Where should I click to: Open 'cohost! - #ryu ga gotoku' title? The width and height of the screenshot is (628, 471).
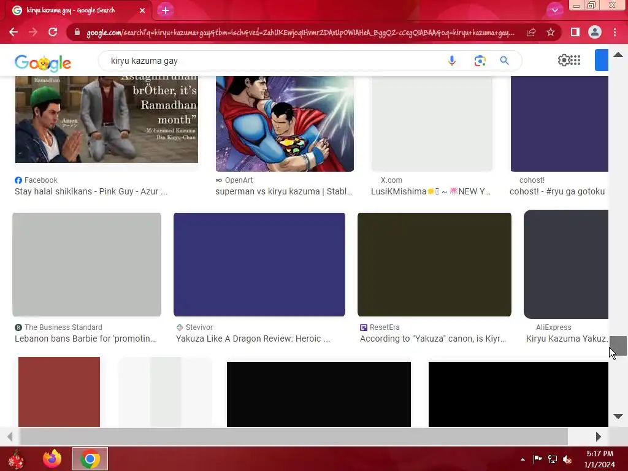(x=557, y=191)
